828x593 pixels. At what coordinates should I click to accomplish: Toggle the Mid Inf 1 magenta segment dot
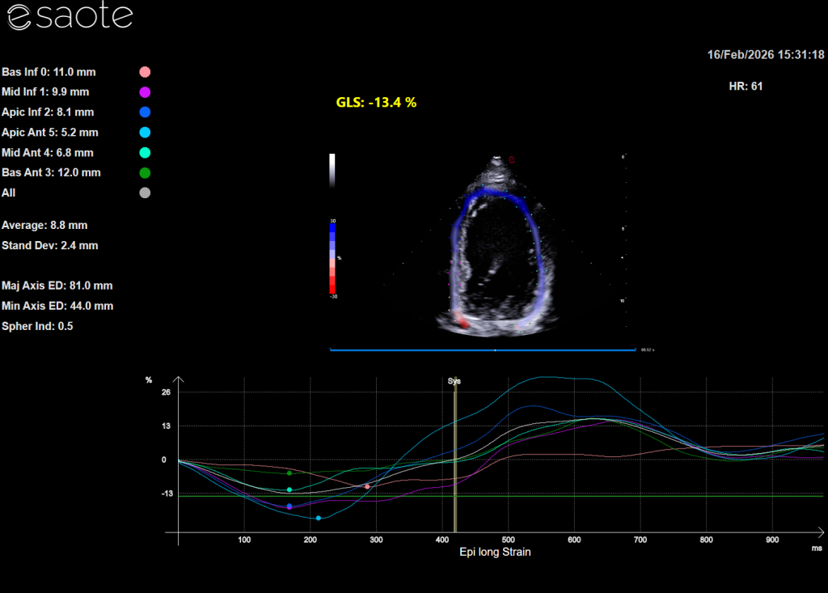point(145,92)
